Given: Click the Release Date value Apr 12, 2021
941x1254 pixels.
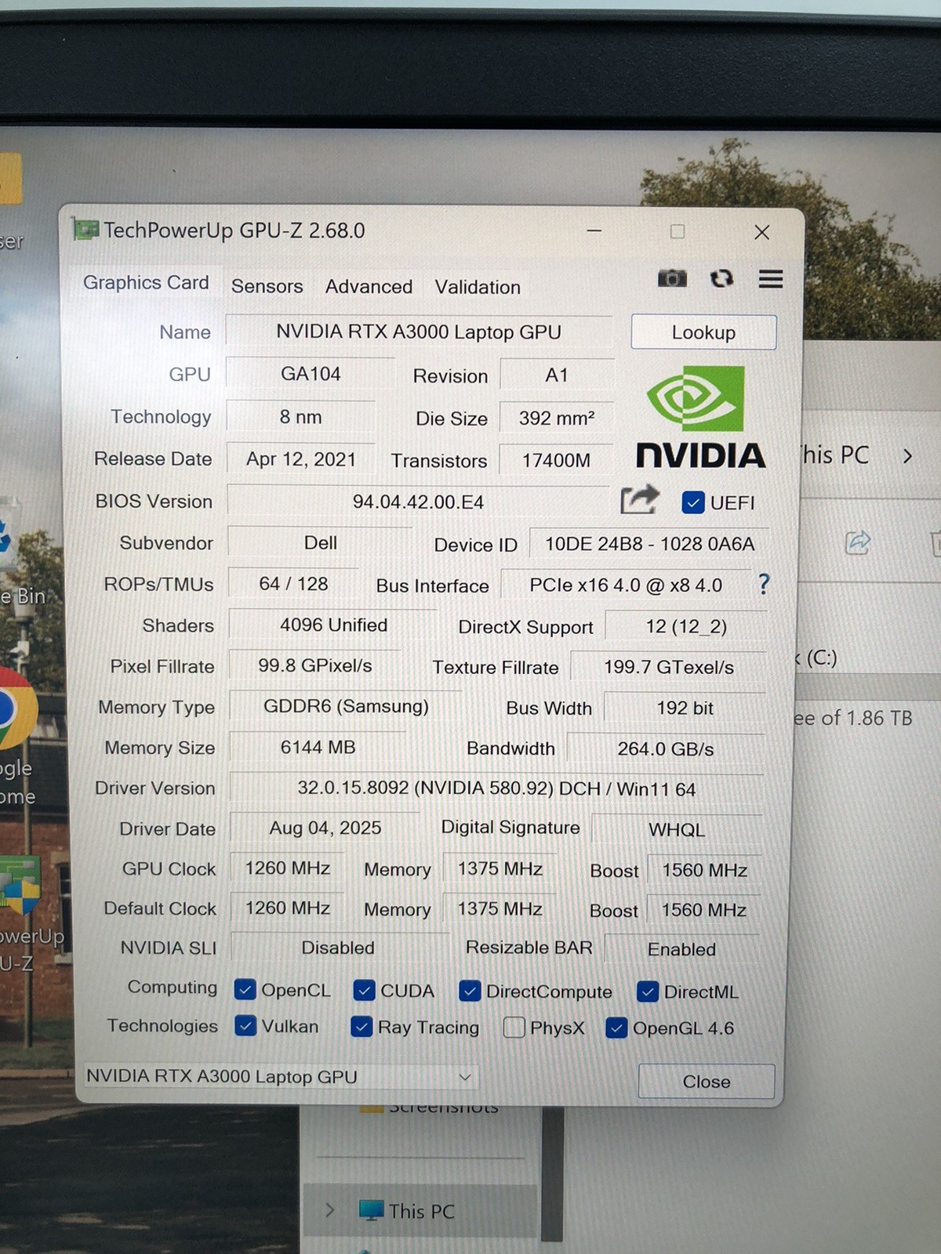Looking at the screenshot, I should tap(301, 458).
